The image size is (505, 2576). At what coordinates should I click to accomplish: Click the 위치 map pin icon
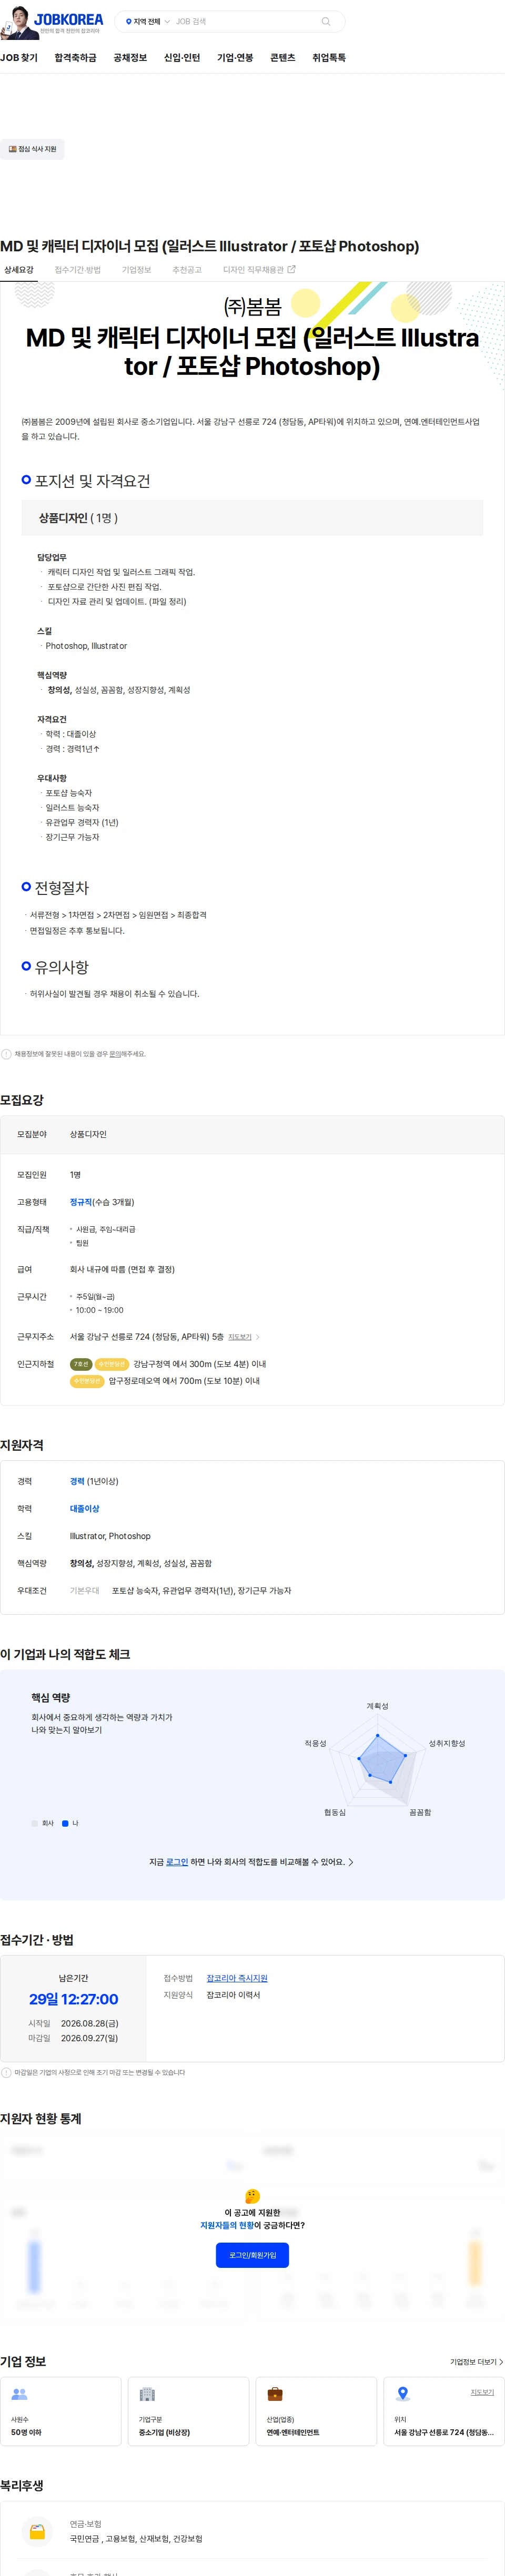pyautogui.click(x=403, y=2393)
